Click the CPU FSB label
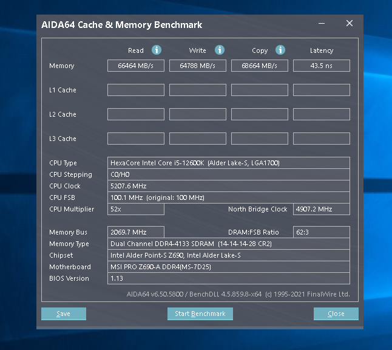The height and width of the screenshot is (350, 392). pyautogui.click(x=62, y=197)
